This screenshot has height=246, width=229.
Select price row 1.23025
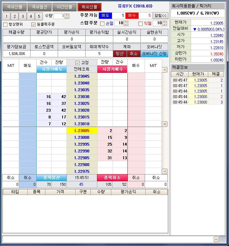[x=82, y=103]
